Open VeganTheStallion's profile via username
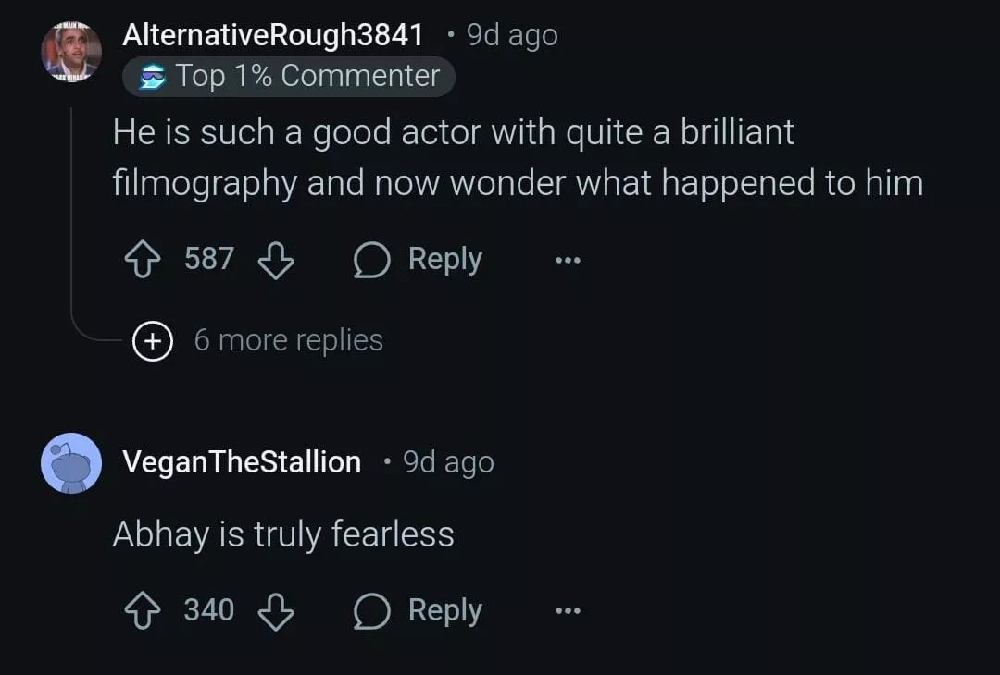 [242, 461]
